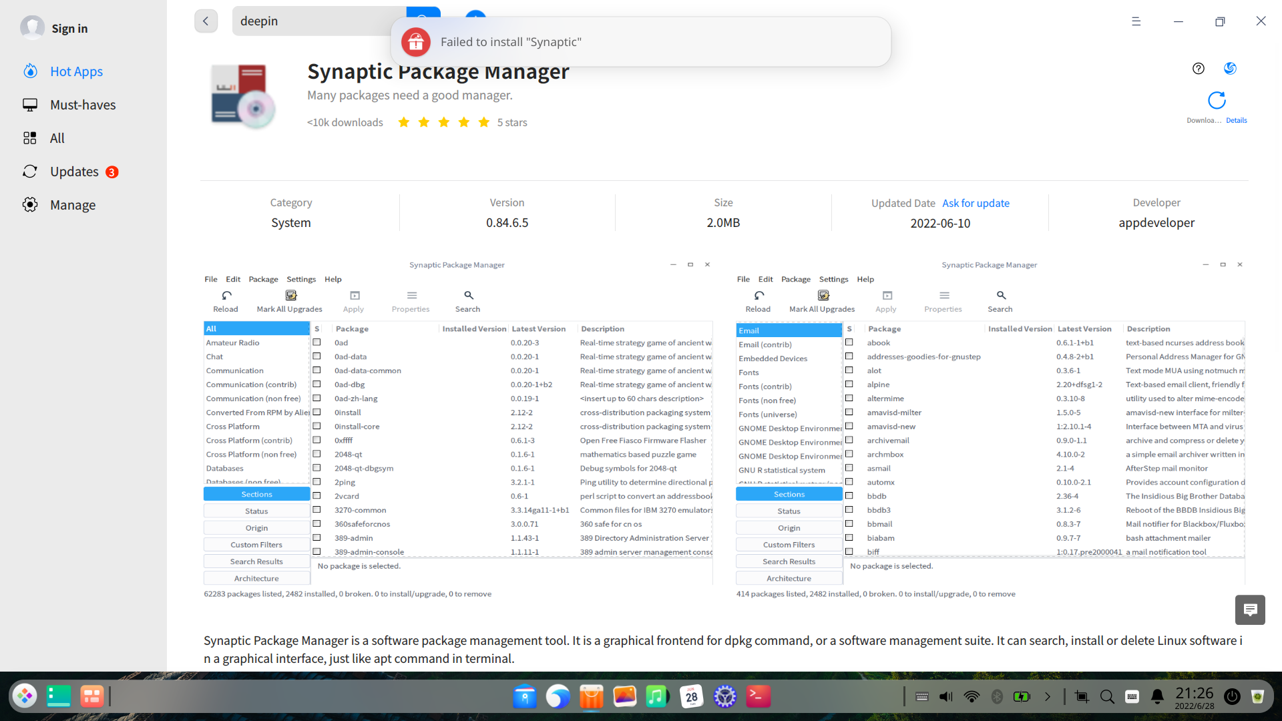Click the Synaptic Package Manager title
This screenshot has width=1282, height=721.
pos(438,71)
